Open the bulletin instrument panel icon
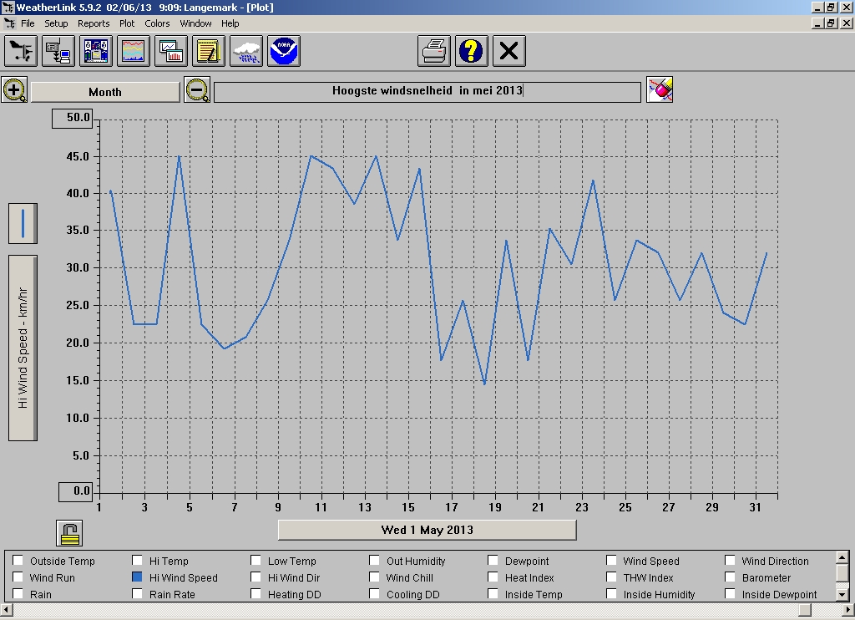 tap(96, 51)
